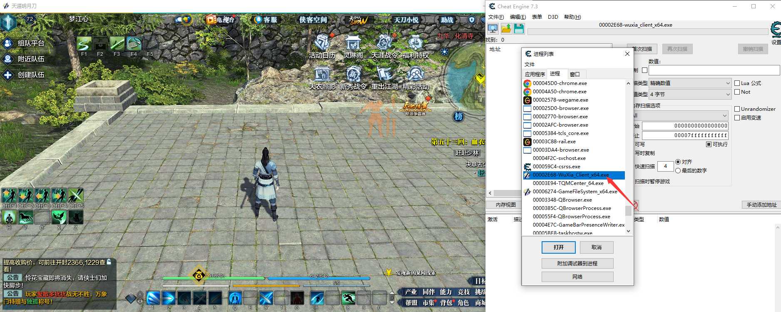Click Cheat Engine's open file folder icon
Image resolution: width=781 pixels, height=312 pixels.
point(506,28)
